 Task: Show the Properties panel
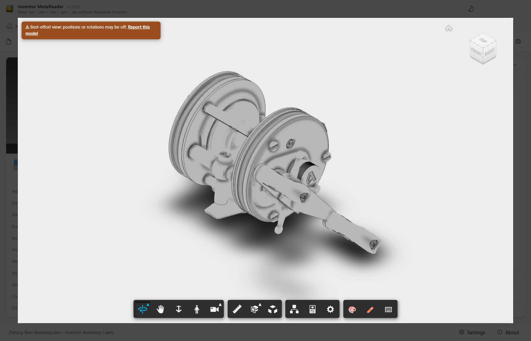click(312, 309)
